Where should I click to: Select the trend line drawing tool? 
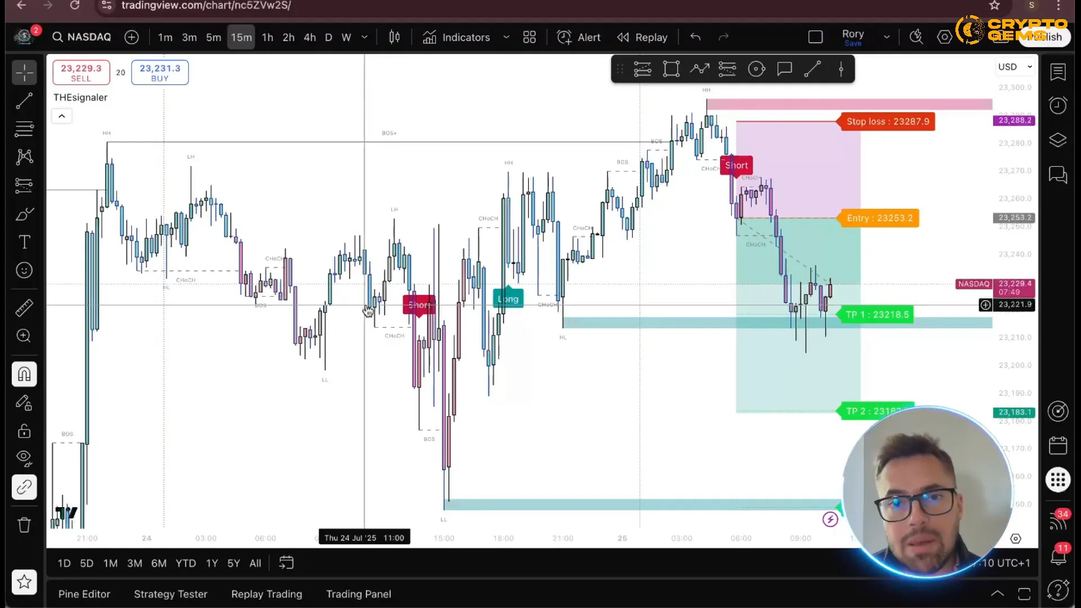click(24, 101)
